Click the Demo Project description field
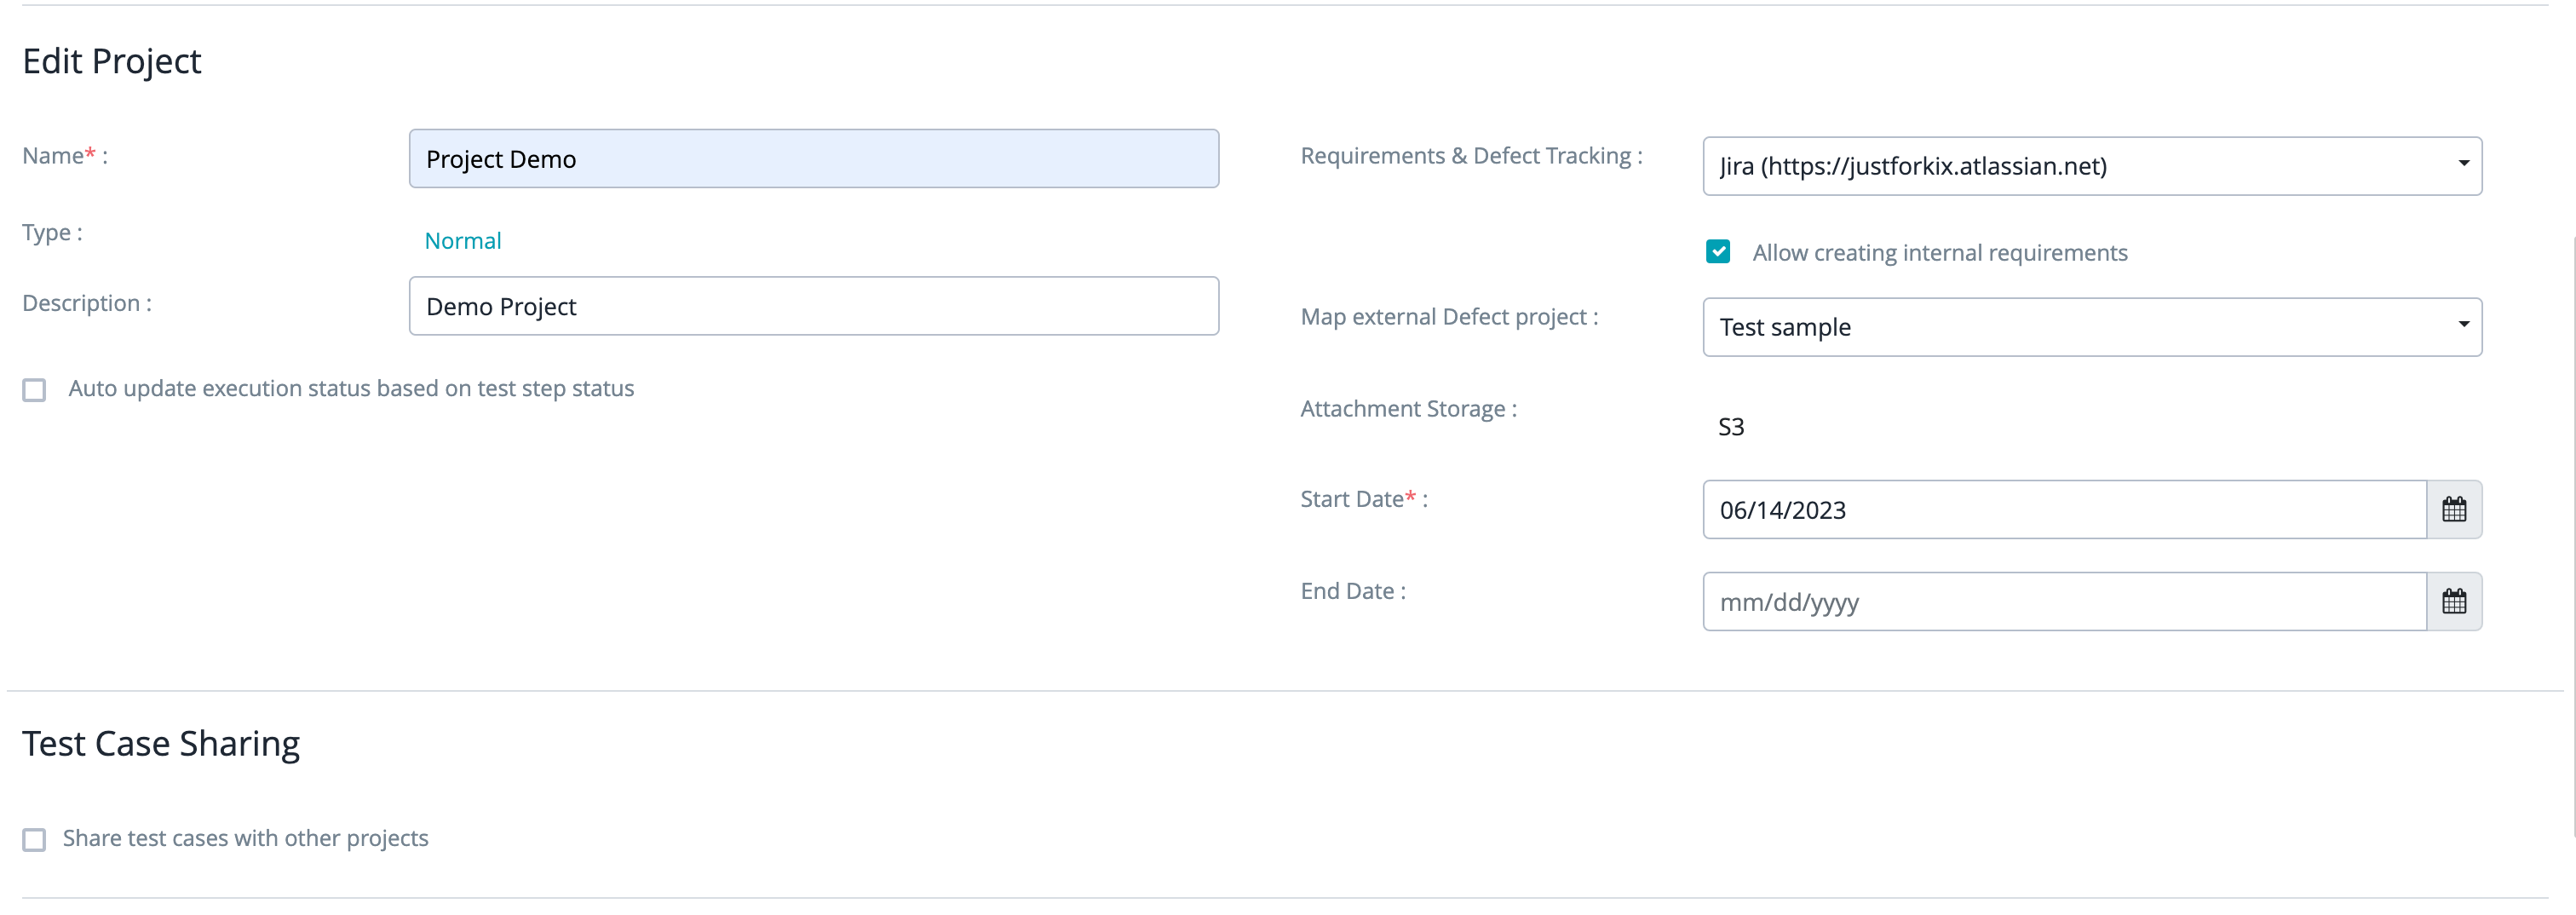 [x=813, y=306]
